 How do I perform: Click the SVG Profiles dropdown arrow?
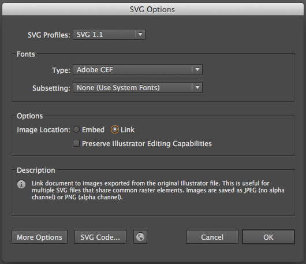click(x=140, y=34)
